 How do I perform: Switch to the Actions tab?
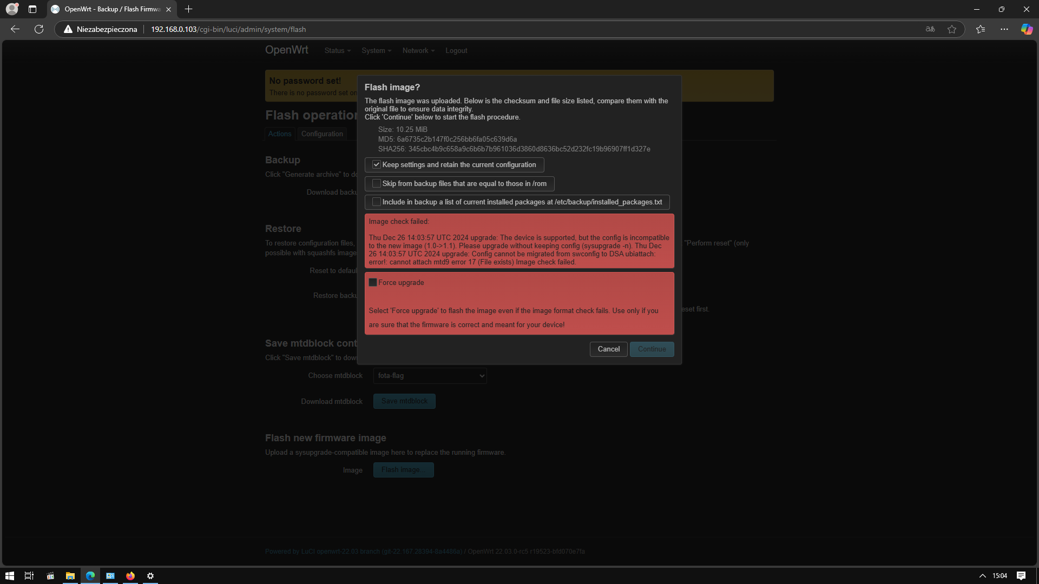280,134
